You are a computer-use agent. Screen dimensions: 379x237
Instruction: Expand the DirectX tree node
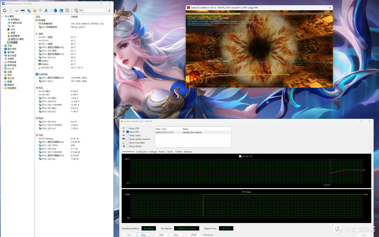click(2, 69)
